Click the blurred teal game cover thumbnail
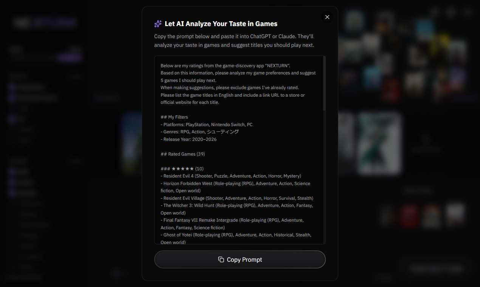 [x=379, y=143]
